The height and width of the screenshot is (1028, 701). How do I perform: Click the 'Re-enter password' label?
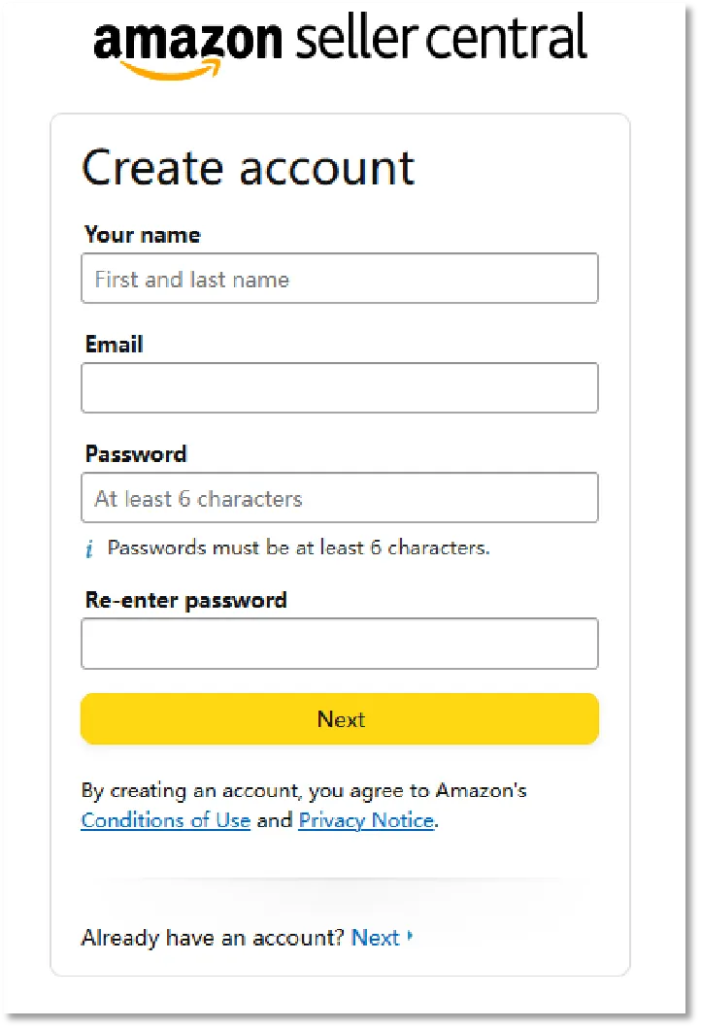click(x=186, y=600)
